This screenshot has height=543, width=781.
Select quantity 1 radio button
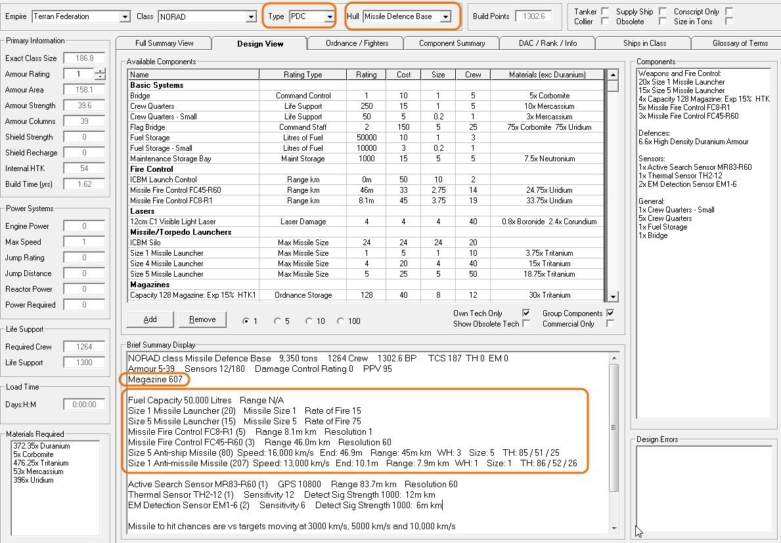pos(246,321)
